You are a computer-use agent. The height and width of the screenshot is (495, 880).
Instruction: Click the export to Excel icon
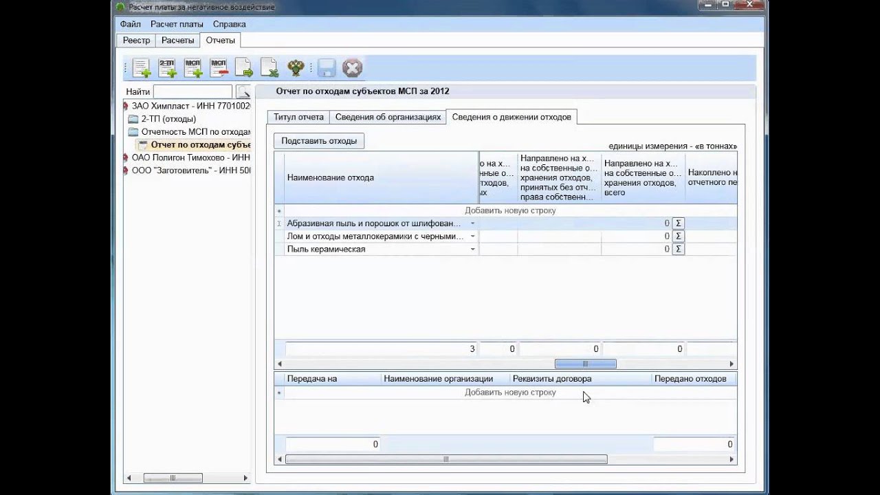(269, 68)
